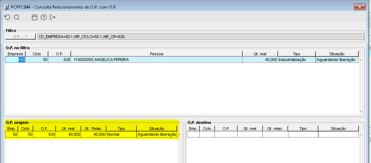Click Tipo header in O.P. no filtro

pos(297,54)
